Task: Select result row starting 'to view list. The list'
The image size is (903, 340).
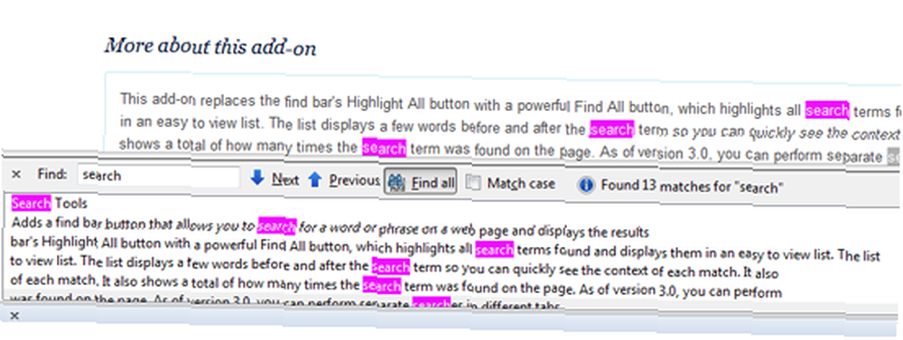Action: pyautogui.click(x=396, y=268)
